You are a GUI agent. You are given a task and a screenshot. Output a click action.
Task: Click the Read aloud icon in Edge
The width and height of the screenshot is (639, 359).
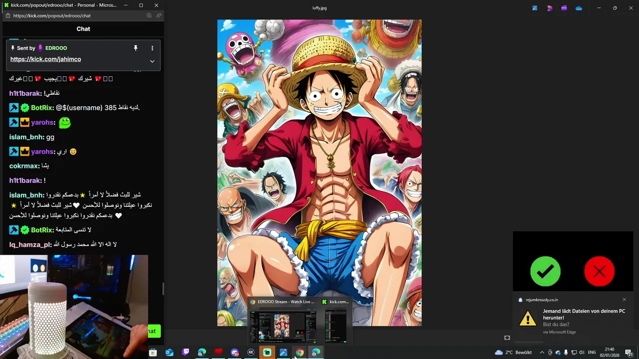click(159, 15)
